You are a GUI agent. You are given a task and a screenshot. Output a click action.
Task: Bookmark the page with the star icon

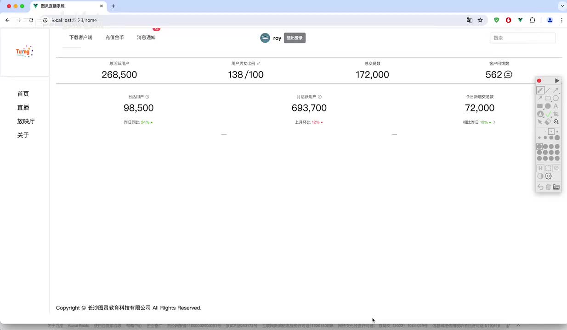pyautogui.click(x=480, y=20)
